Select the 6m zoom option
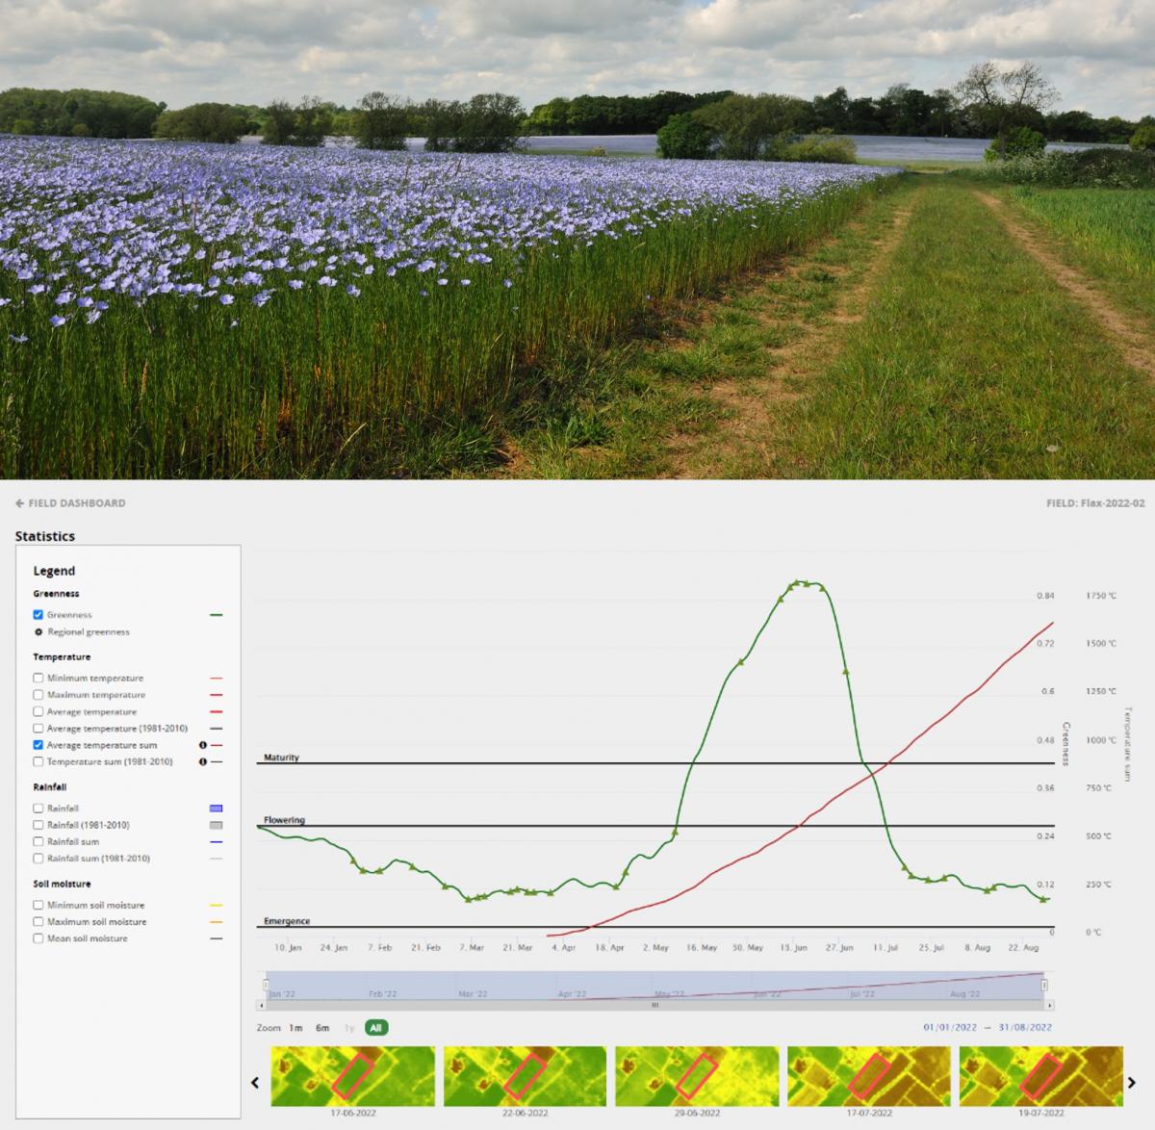The height and width of the screenshot is (1130, 1155). point(322,1028)
